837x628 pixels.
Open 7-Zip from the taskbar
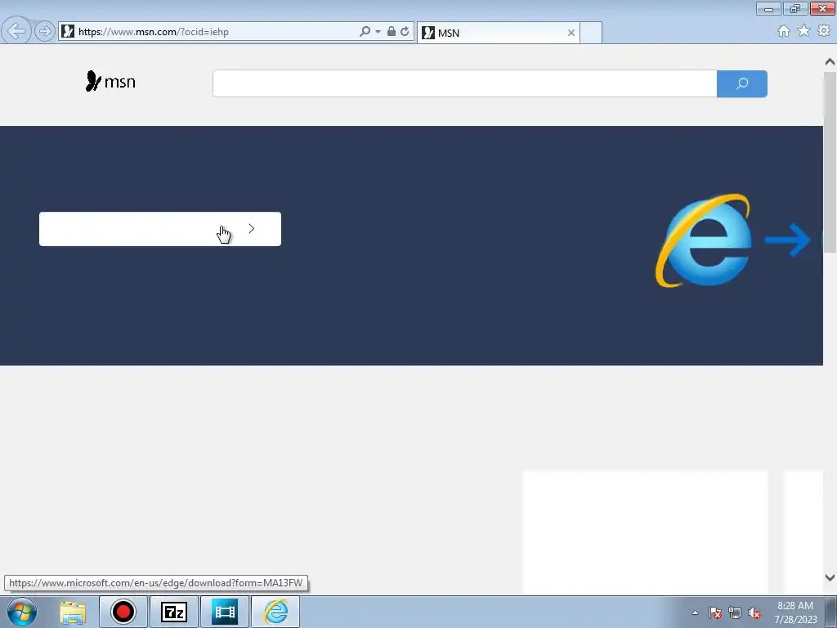pos(174,612)
